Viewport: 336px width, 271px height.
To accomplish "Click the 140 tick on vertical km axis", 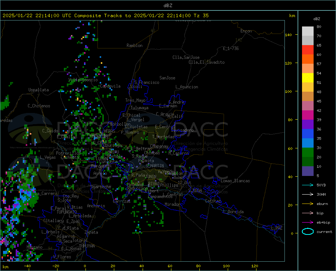I will pyautogui.click(x=289, y=35).
